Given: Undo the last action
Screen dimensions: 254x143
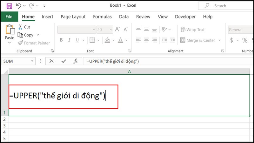Looking at the screenshot, I should (x=19, y=6).
